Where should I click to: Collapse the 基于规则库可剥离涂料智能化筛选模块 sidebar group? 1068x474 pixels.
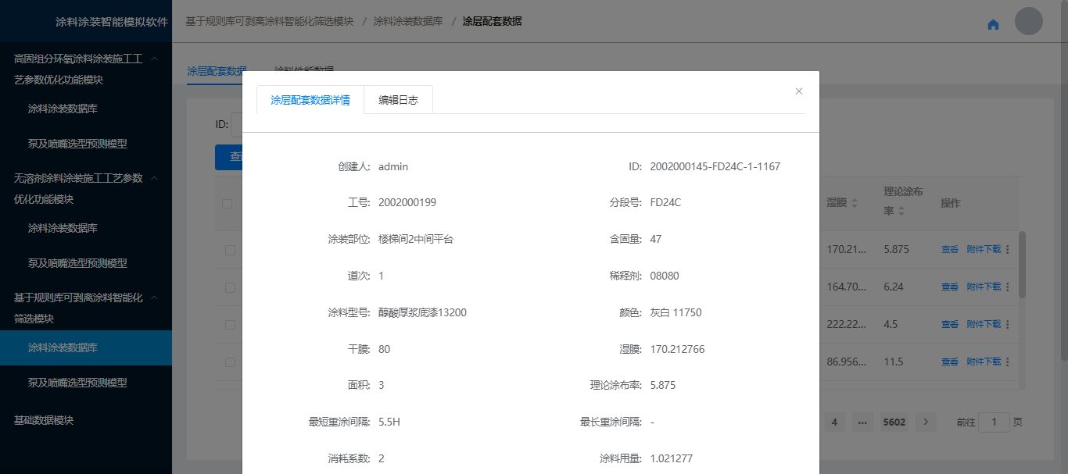155,298
